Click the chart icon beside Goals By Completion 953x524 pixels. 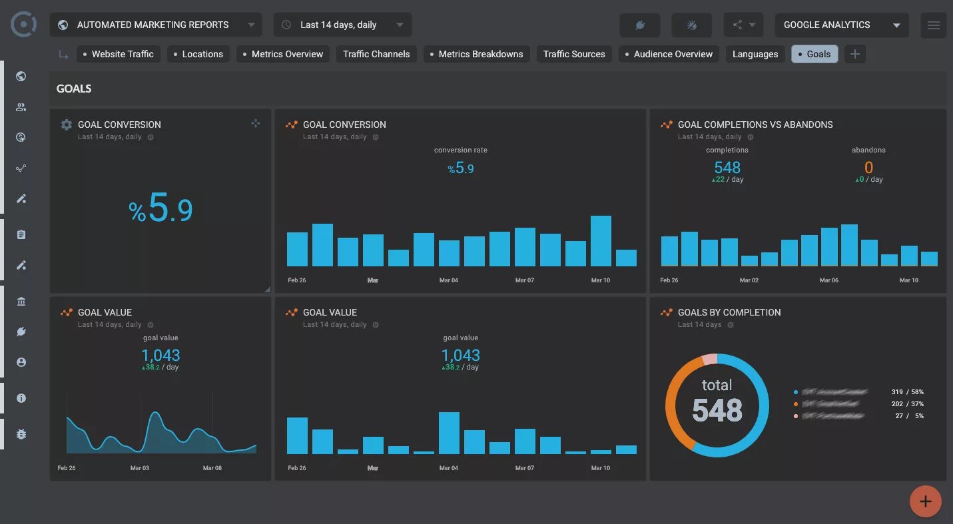point(666,312)
